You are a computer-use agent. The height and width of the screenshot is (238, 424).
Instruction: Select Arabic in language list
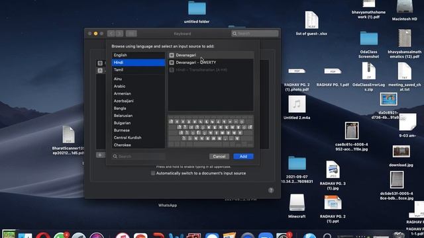[x=138, y=86]
